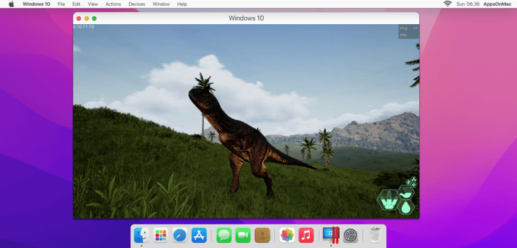Click the Windows 10 window title
Screen dimensions: 517x248
click(x=246, y=18)
